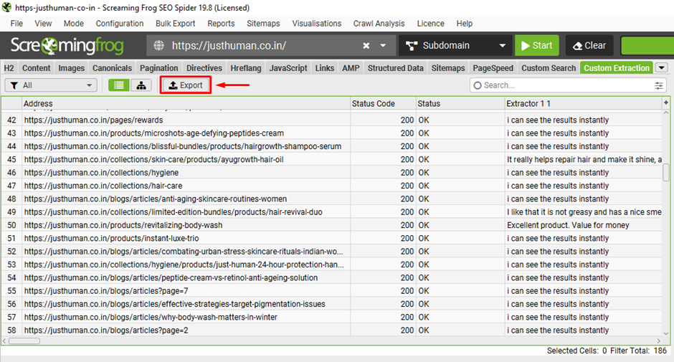Open the Configuration menu
This screenshot has width=674, height=362.
point(120,24)
